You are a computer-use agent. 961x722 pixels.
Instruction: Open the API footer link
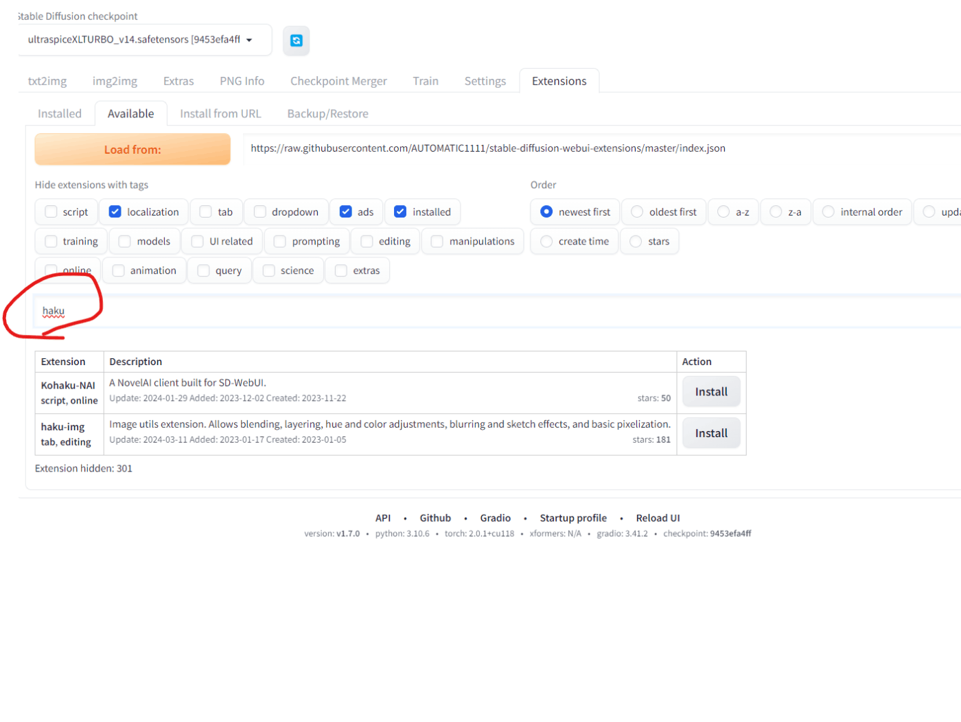click(x=383, y=518)
